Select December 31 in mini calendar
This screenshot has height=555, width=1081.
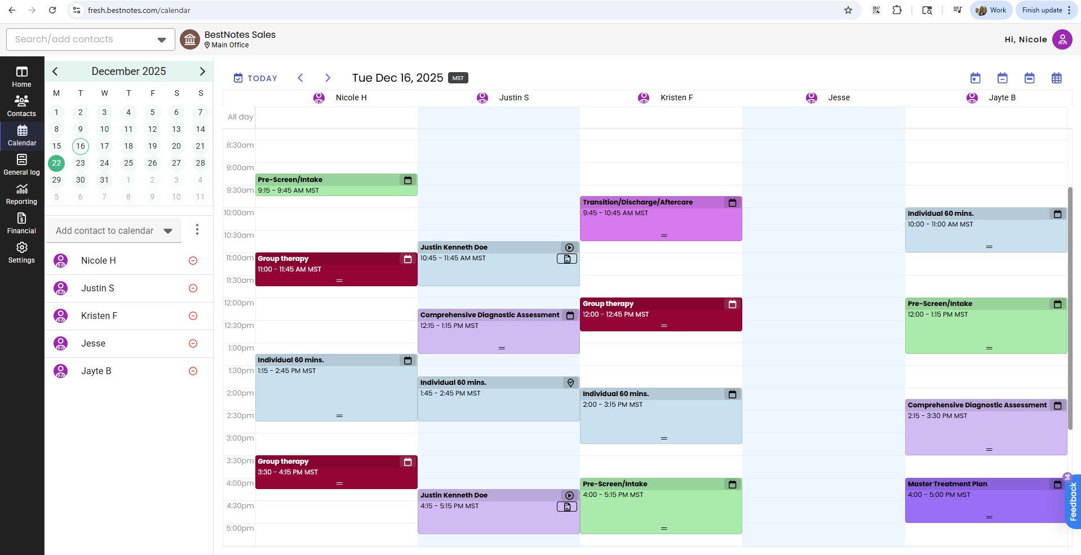coord(104,180)
